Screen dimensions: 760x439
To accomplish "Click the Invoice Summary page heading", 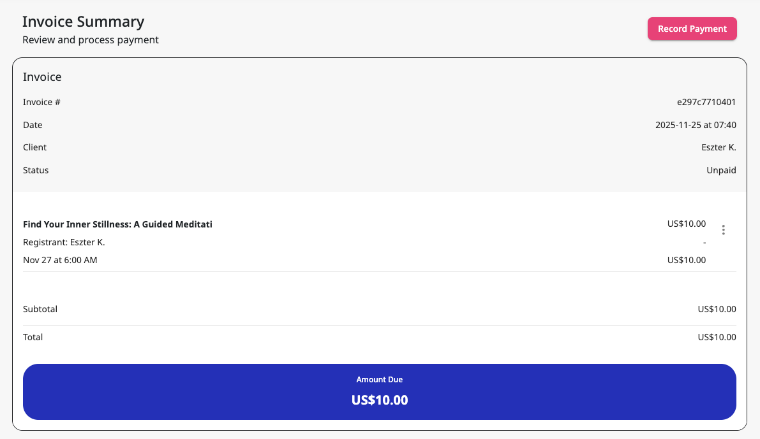I will pos(83,21).
